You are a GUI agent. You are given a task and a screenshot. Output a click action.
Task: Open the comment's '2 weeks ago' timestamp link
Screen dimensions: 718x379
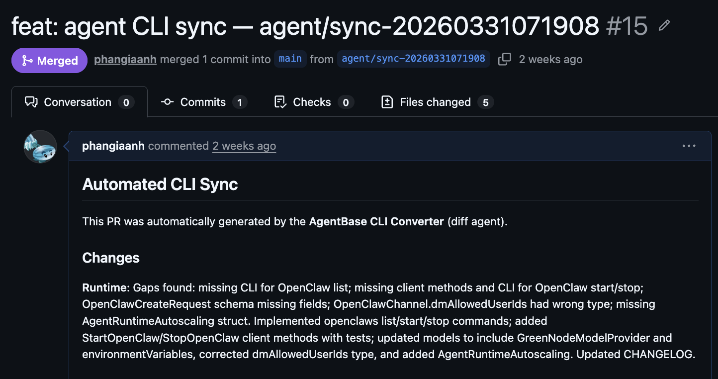pyautogui.click(x=244, y=146)
